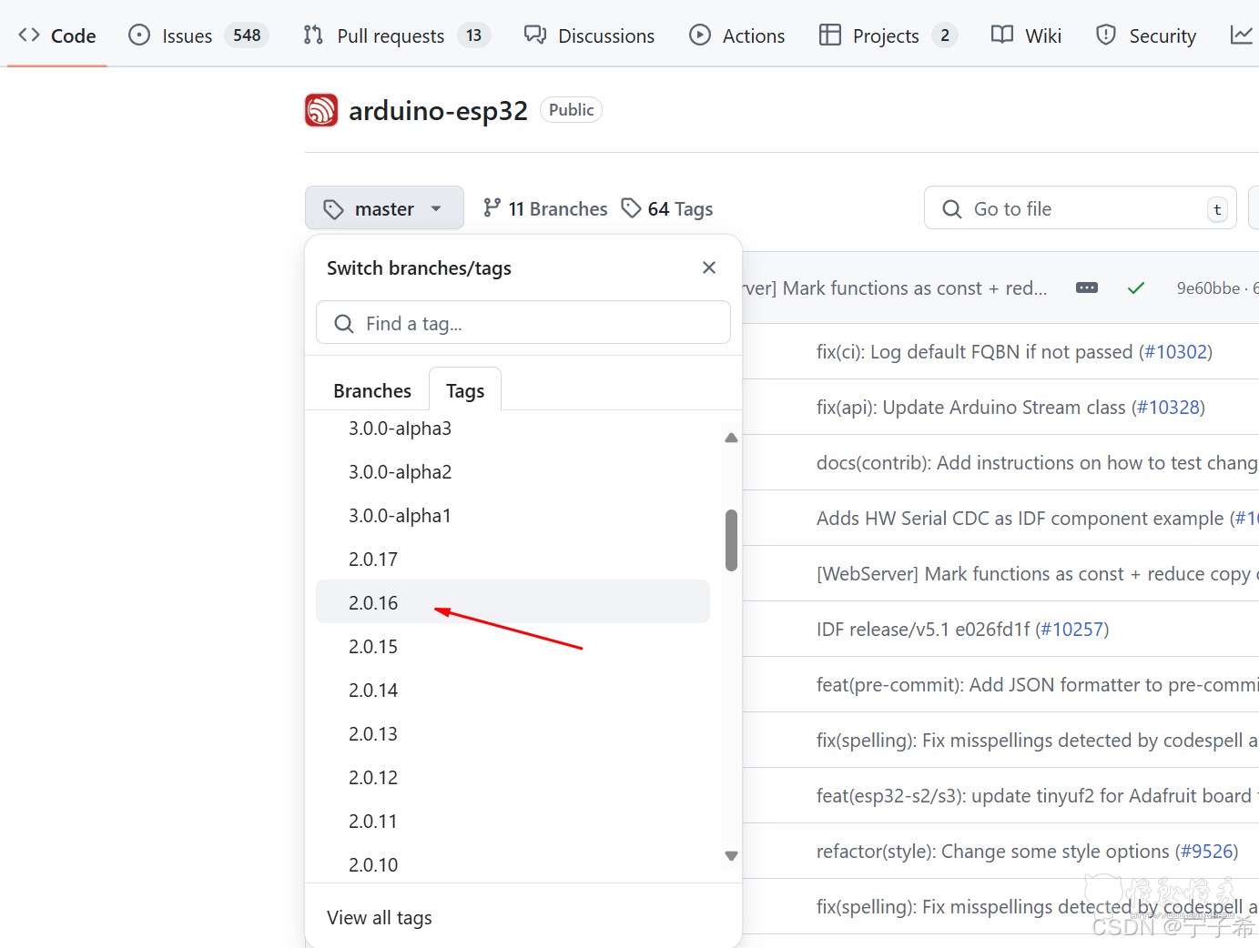Expand commit message ellipsis button
The image size is (1259, 948).
tap(1087, 287)
